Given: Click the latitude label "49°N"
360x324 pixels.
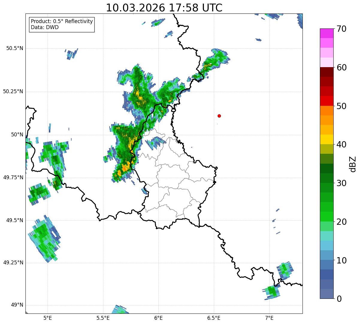Looking at the screenshot, I should pyautogui.click(x=17, y=305).
